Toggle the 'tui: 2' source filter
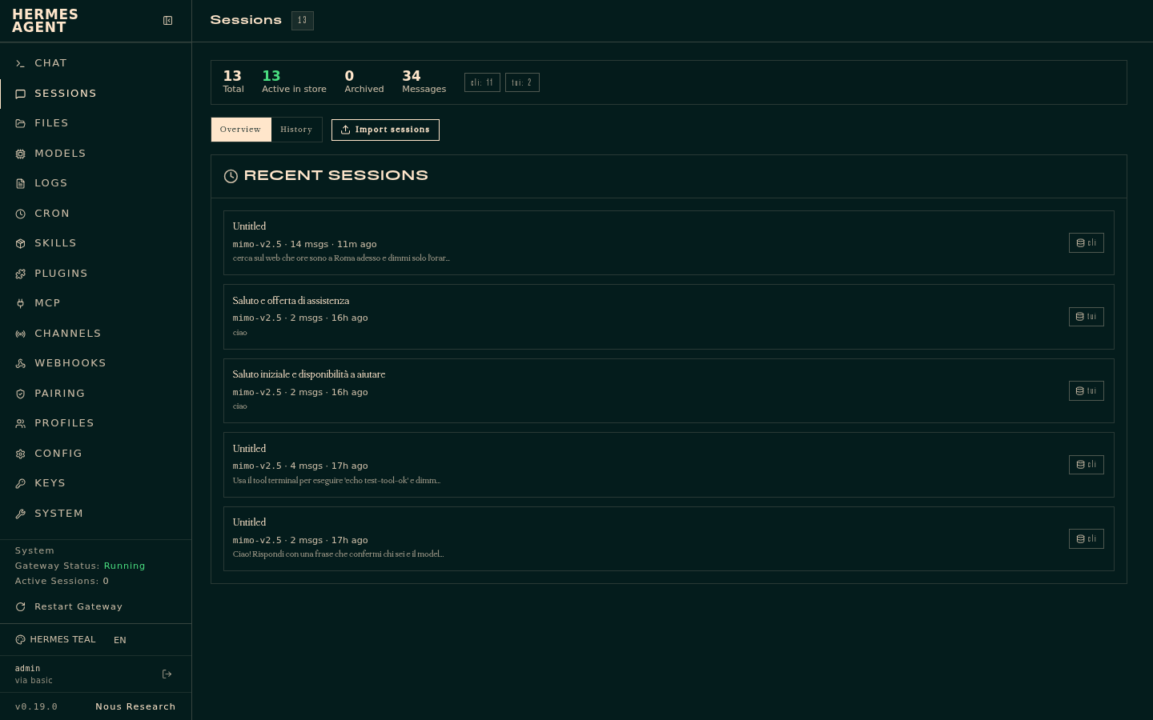This screenshot has width=1153, height=720. [x=522, y=82]
